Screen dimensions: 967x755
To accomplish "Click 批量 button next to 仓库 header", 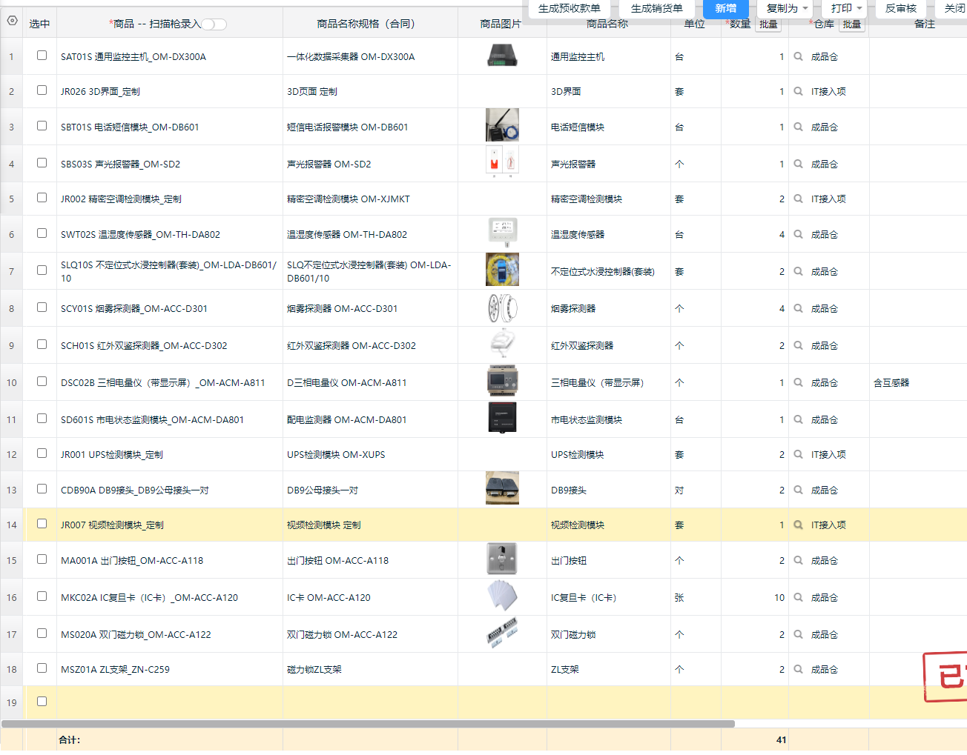I will click(852, 24).
